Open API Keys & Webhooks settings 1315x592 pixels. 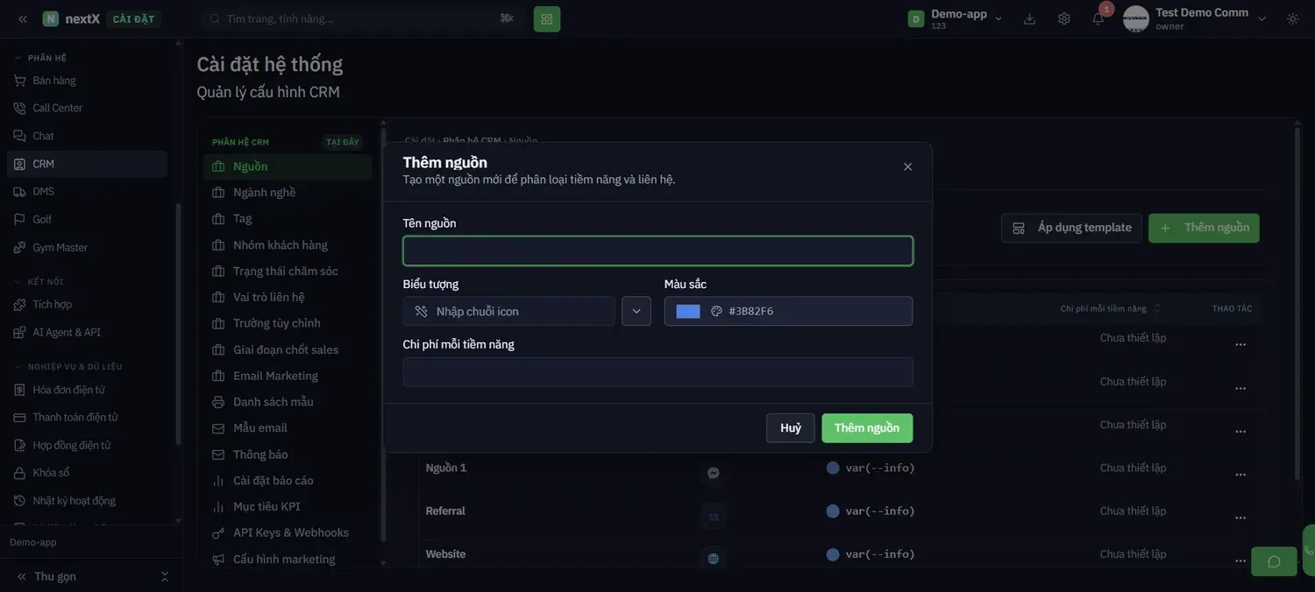point(288,532)
